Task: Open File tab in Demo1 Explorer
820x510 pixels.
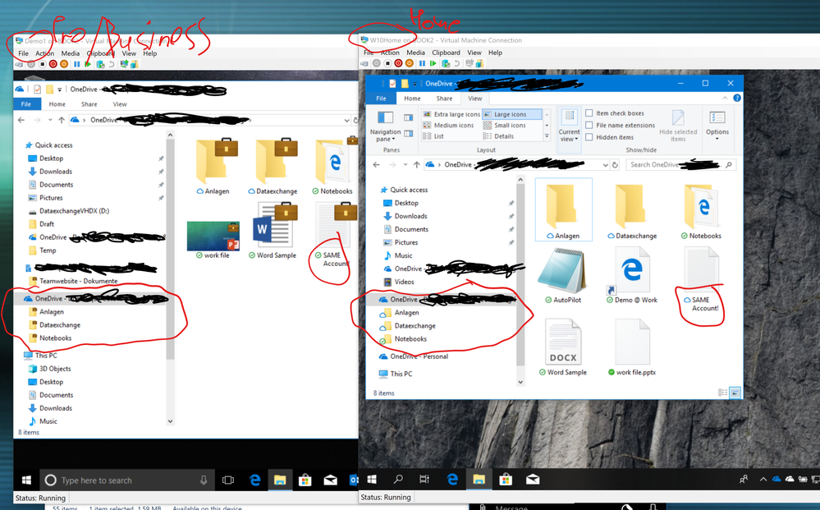Action: pyautogui.click(x=25, y=104)
